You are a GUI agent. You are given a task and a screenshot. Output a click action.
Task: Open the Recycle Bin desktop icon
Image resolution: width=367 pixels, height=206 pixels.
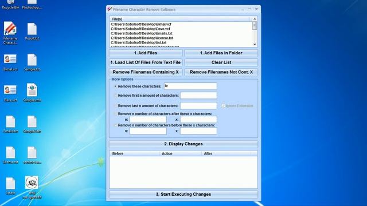pyautogui.click(x=10, y=5)
